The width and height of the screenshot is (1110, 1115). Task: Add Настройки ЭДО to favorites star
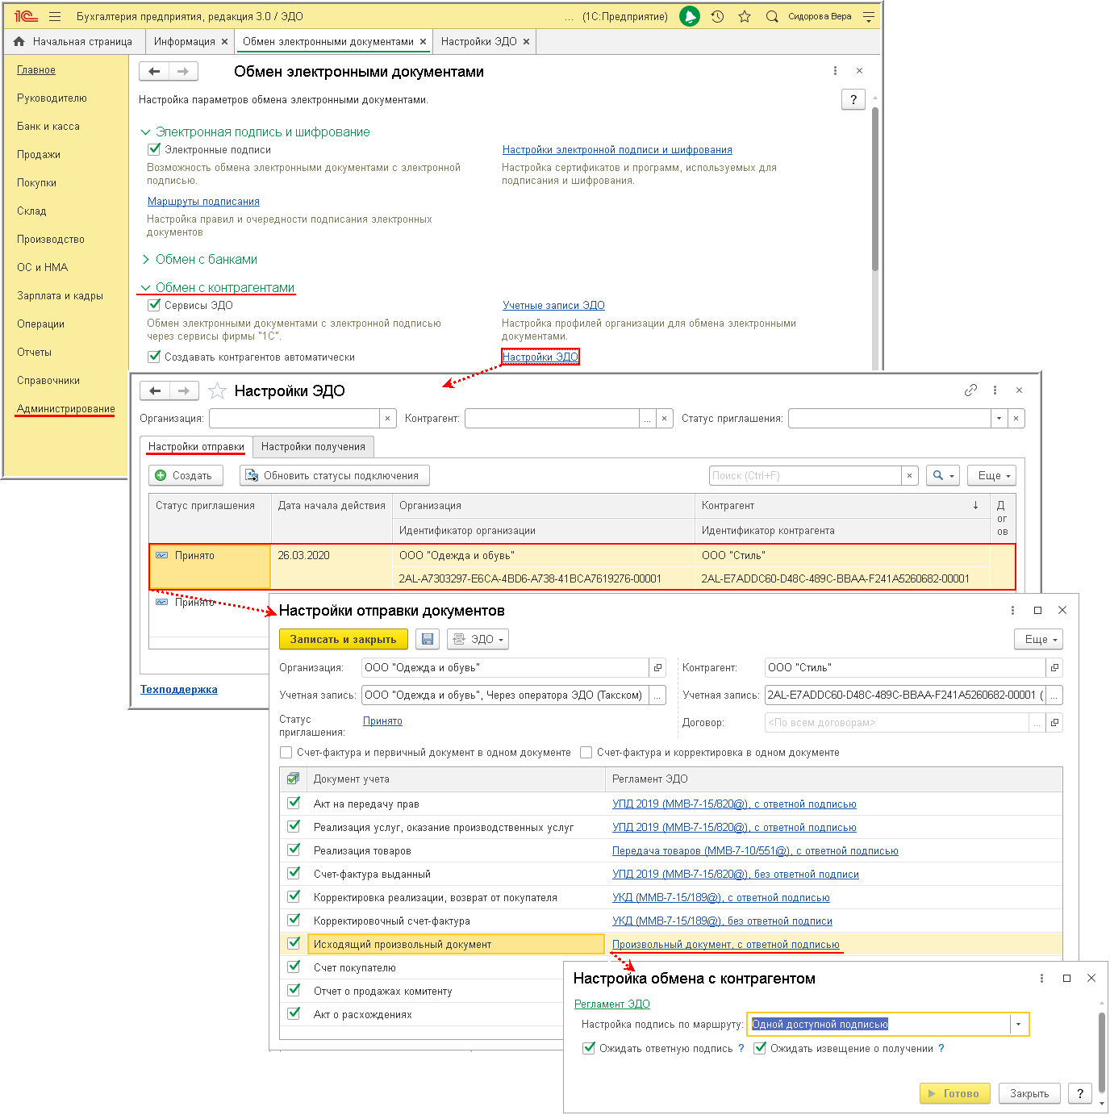pos(217,390)
